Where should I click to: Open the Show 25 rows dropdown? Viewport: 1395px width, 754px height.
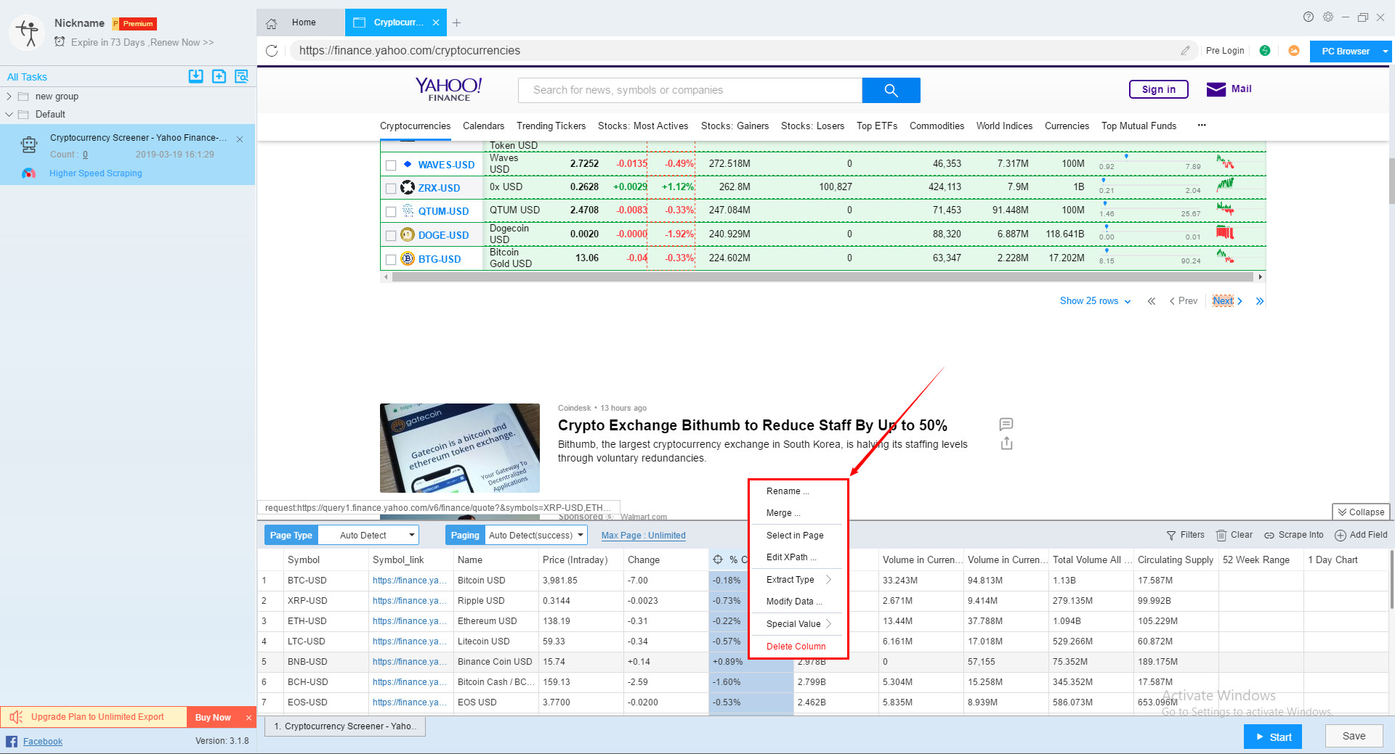(x=1095, y=301)
